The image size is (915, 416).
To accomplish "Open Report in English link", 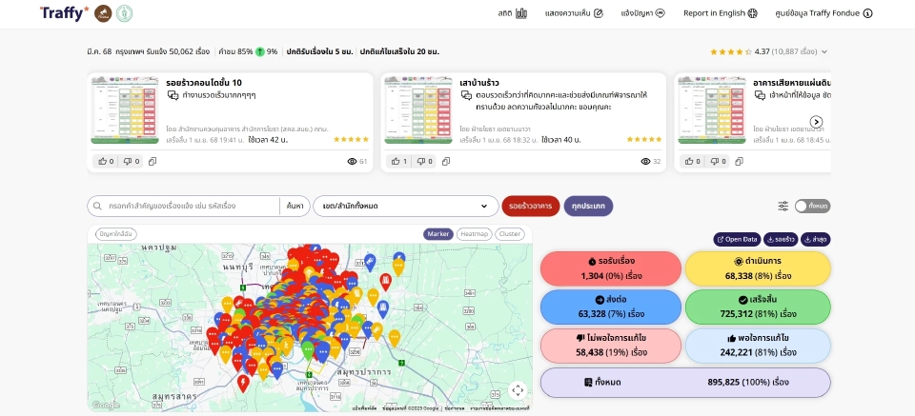I will pos(720,13).
